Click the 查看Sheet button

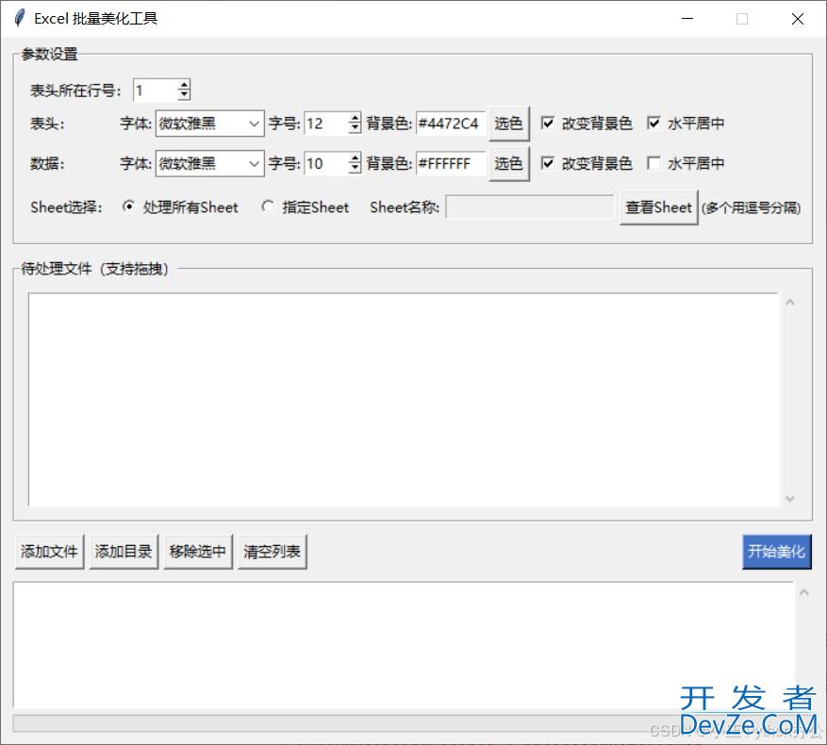(x=658, y=207)
